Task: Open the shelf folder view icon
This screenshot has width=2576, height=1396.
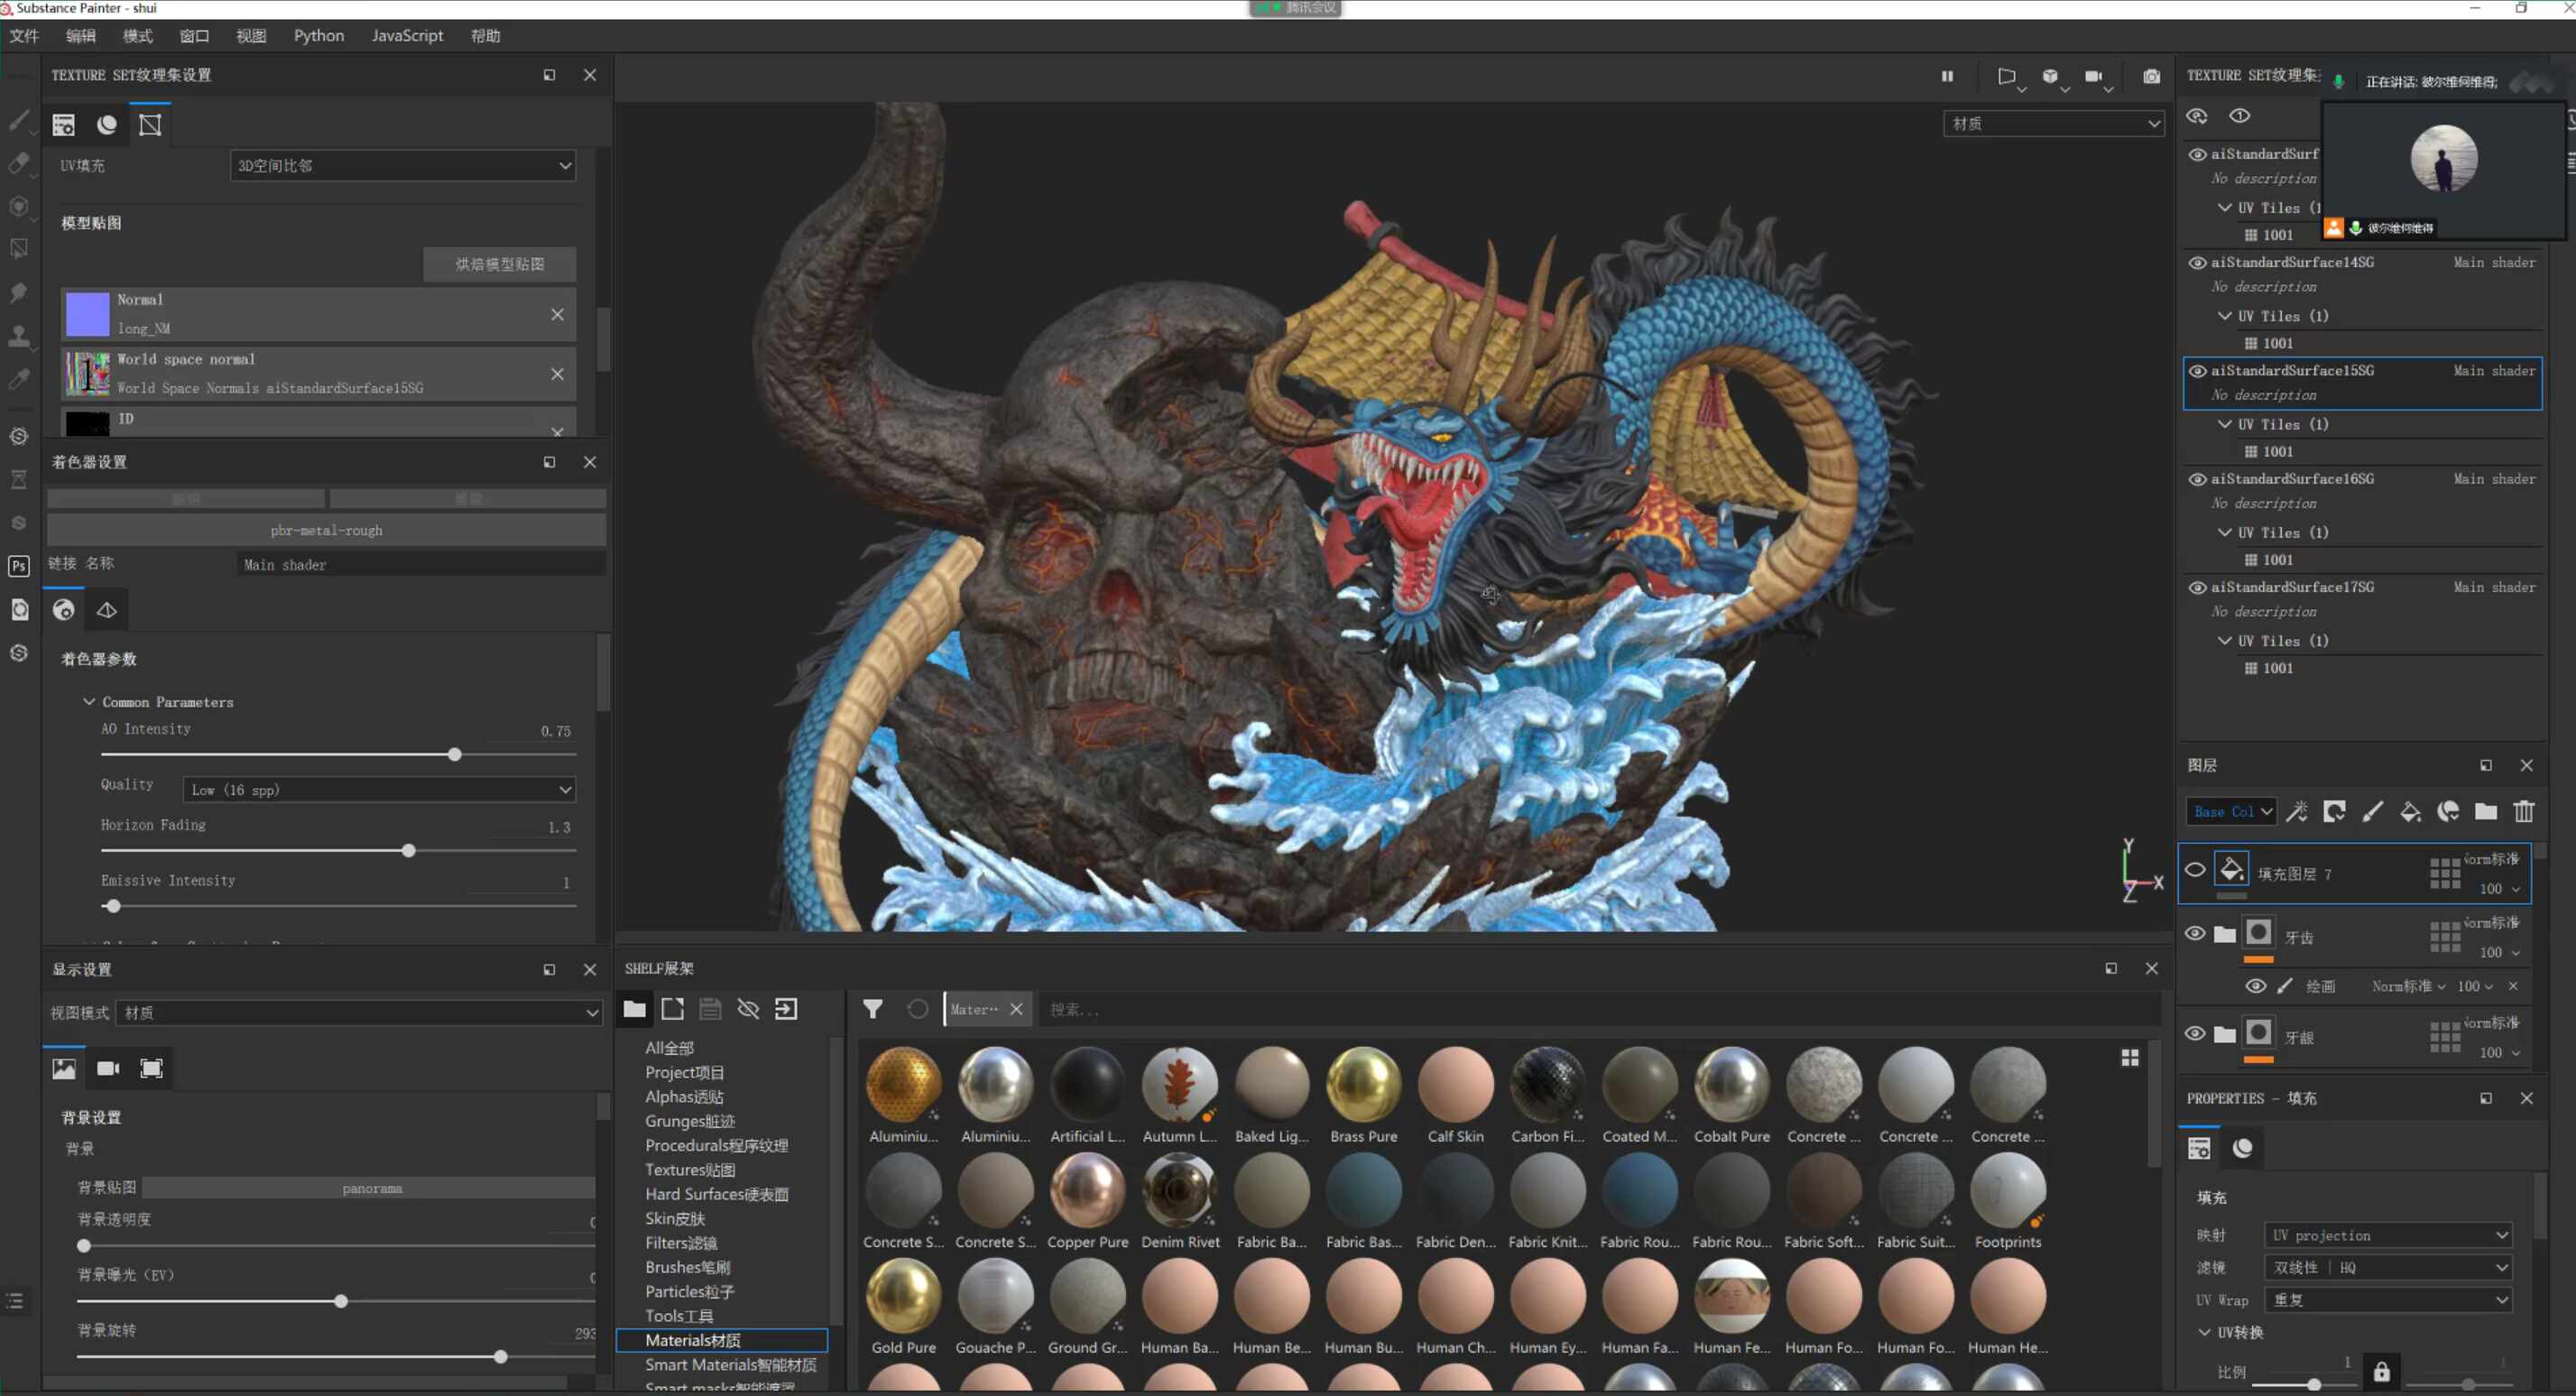Action: click(634, 1009)
